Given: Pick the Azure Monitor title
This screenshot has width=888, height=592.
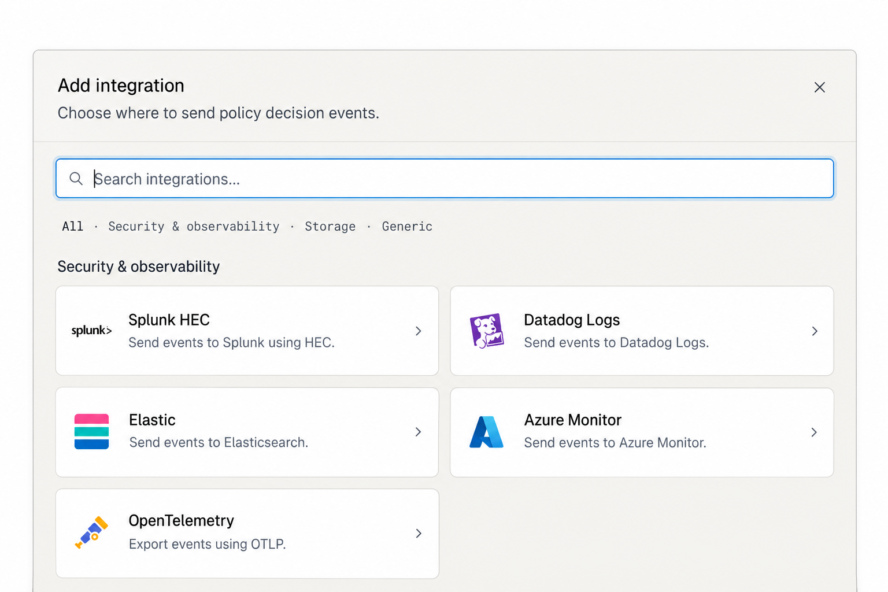Looking at the screenshot, I should click(x=573, y=420).
